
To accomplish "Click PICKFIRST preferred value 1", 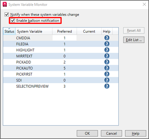I will click(65, 74).
